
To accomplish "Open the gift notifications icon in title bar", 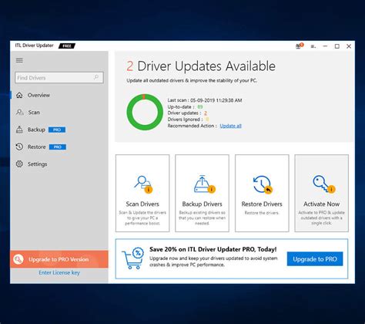I will (299, 46).
